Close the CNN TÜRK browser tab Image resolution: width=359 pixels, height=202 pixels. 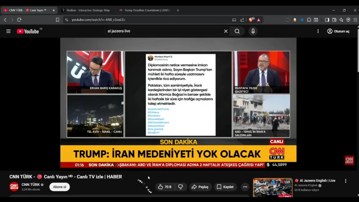tap(54, 10)
